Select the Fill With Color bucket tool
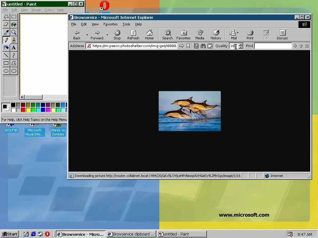This screenshot has width=318, height=238. pyautogui.click(x=14, y=24)
